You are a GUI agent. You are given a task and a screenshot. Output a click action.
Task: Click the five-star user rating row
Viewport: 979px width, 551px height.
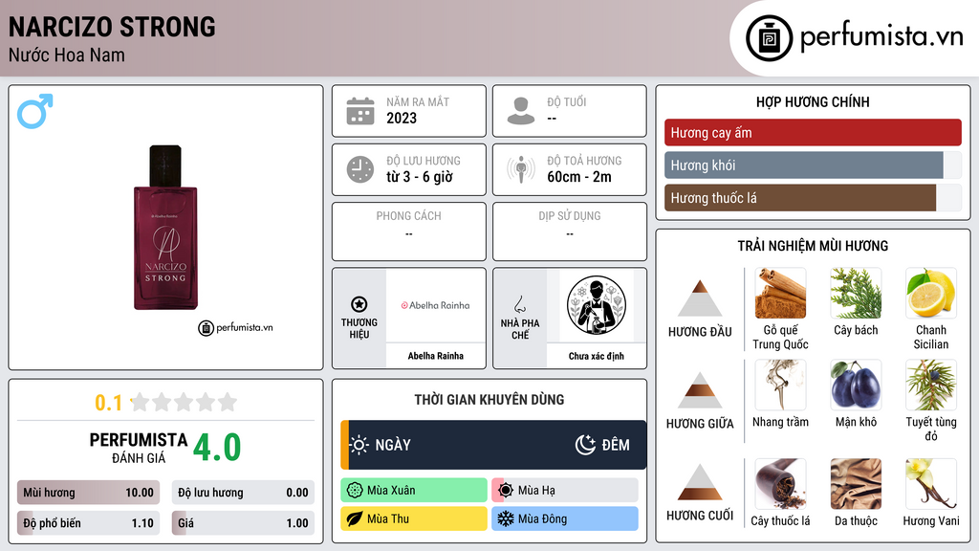[185, 403]
